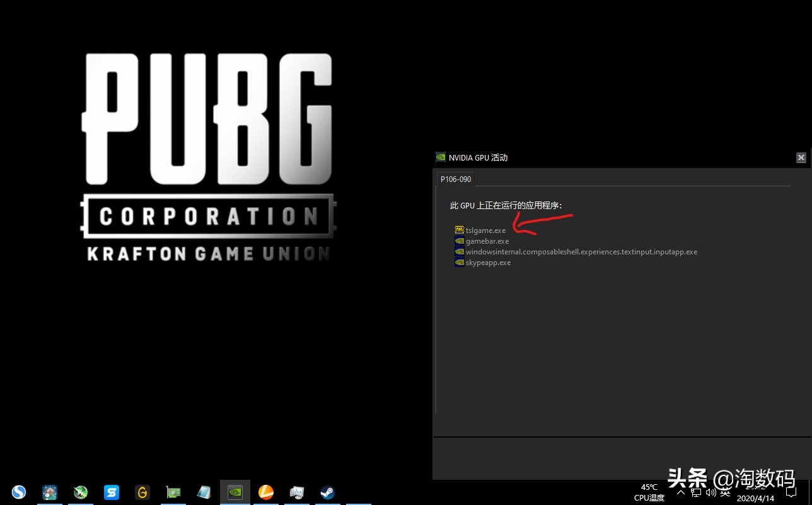Open the performance monitor app on the taskbar
The height and width of the screenshot is (505, 812).
coord(297,492)
